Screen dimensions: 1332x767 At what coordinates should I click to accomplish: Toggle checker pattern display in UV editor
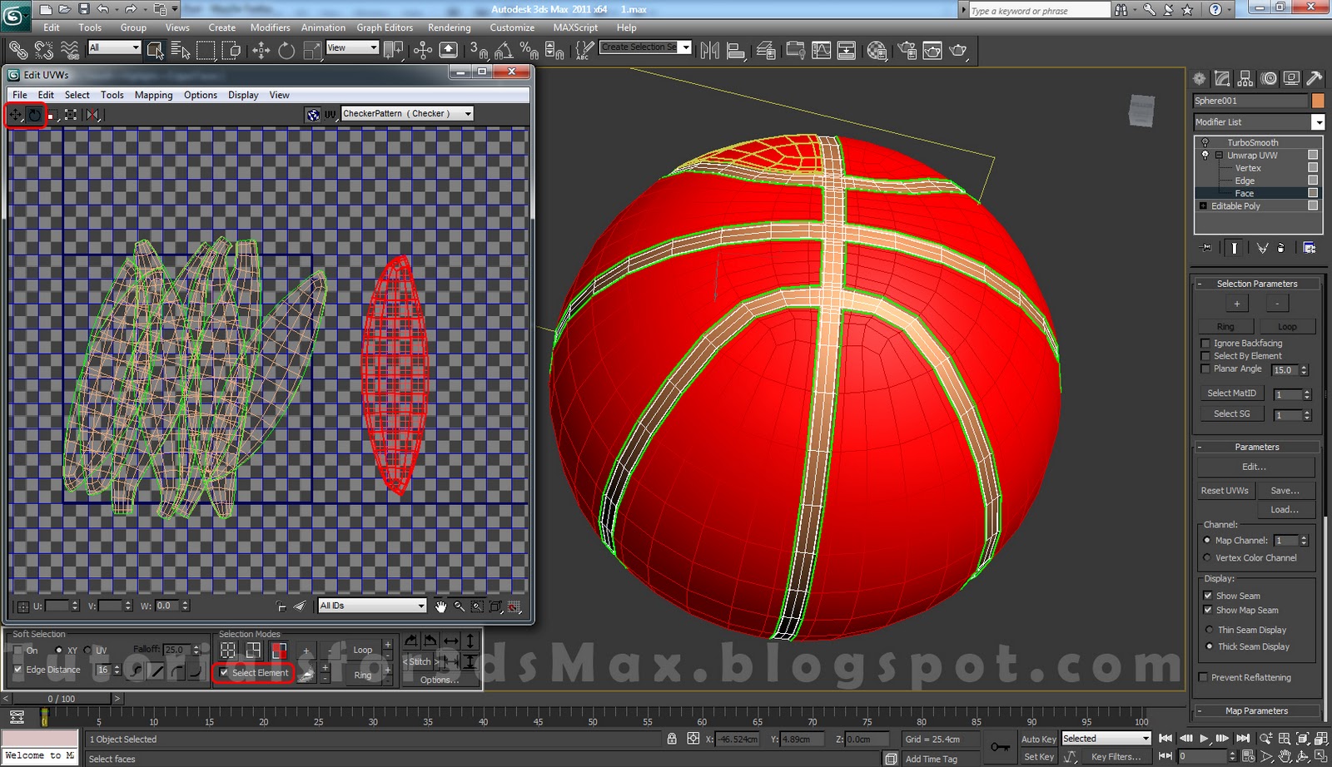[x=313, y=114]
